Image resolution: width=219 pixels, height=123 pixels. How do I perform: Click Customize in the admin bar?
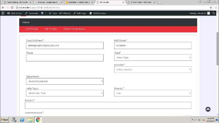click(31, 13)
